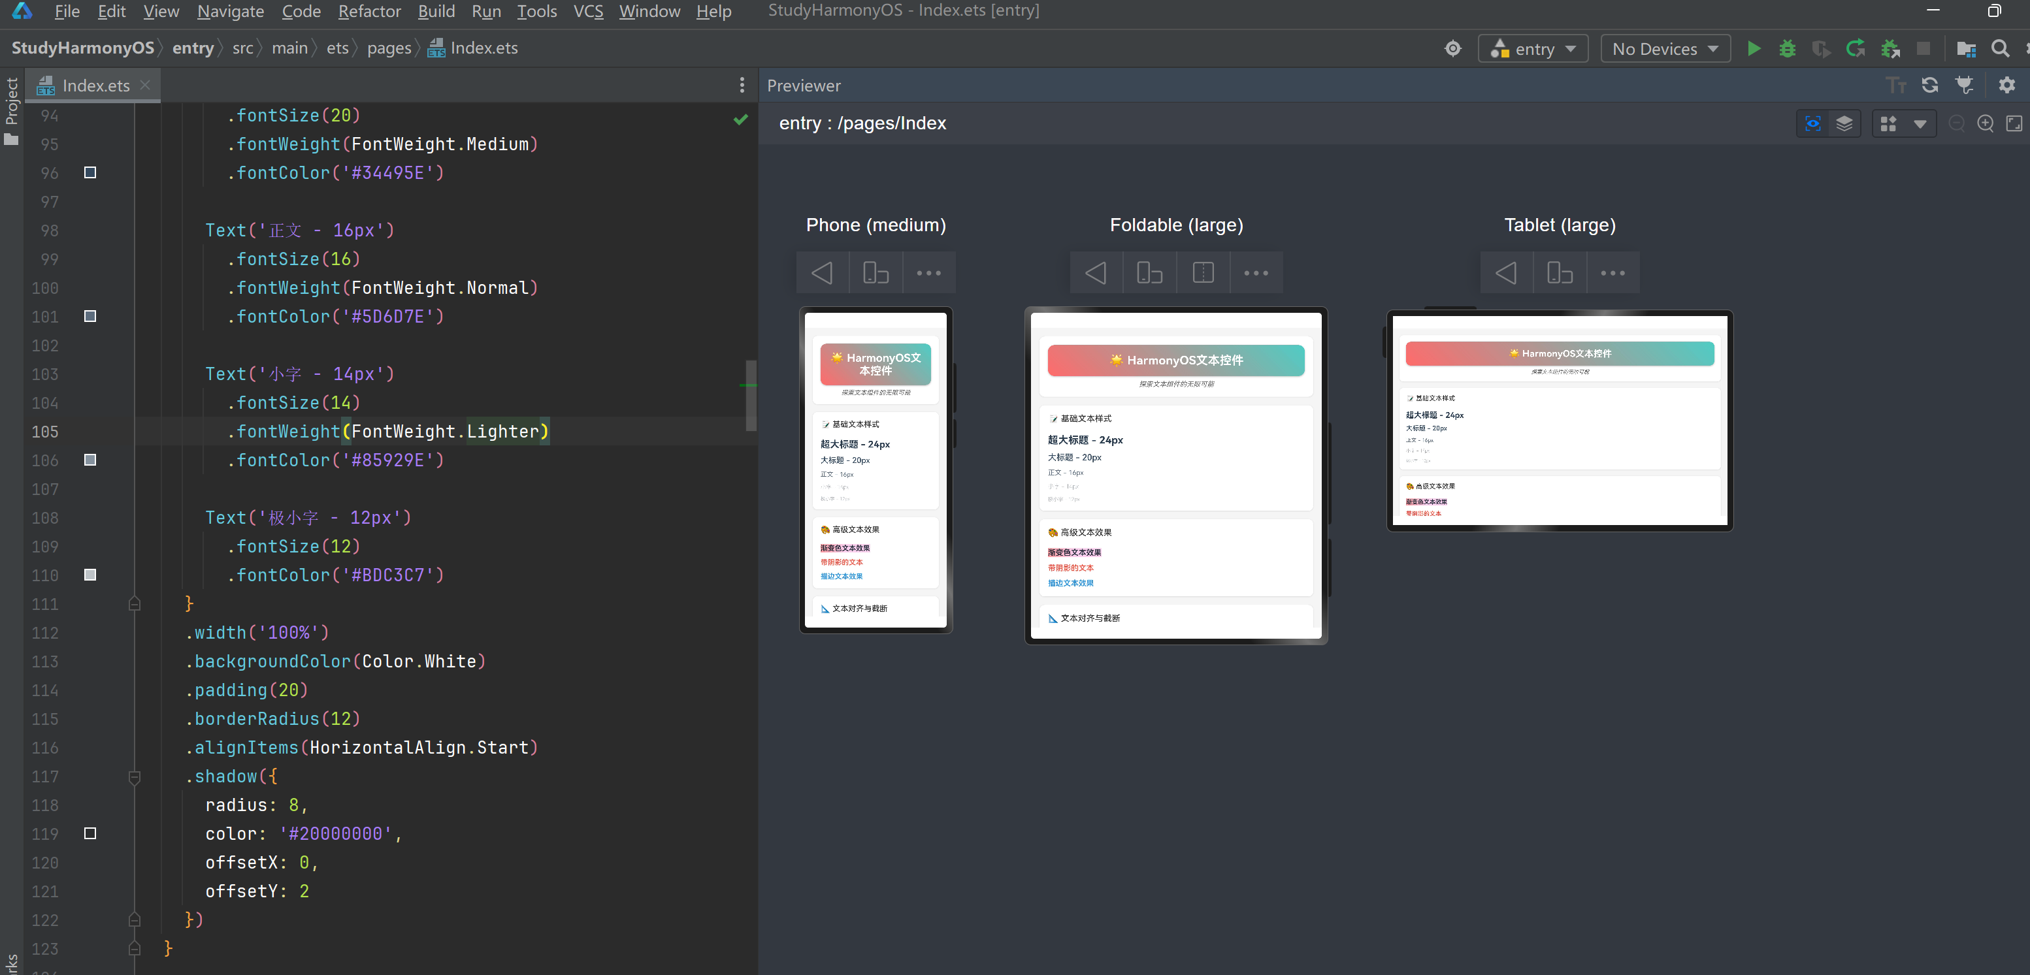Open the No Devices dropdown
The width and height of the screenshot is (2030, 975).
(x=1664, y=49)
